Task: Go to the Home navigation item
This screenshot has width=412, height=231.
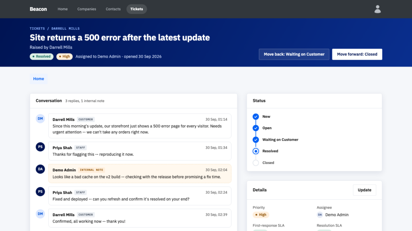Action: [62, 9]
